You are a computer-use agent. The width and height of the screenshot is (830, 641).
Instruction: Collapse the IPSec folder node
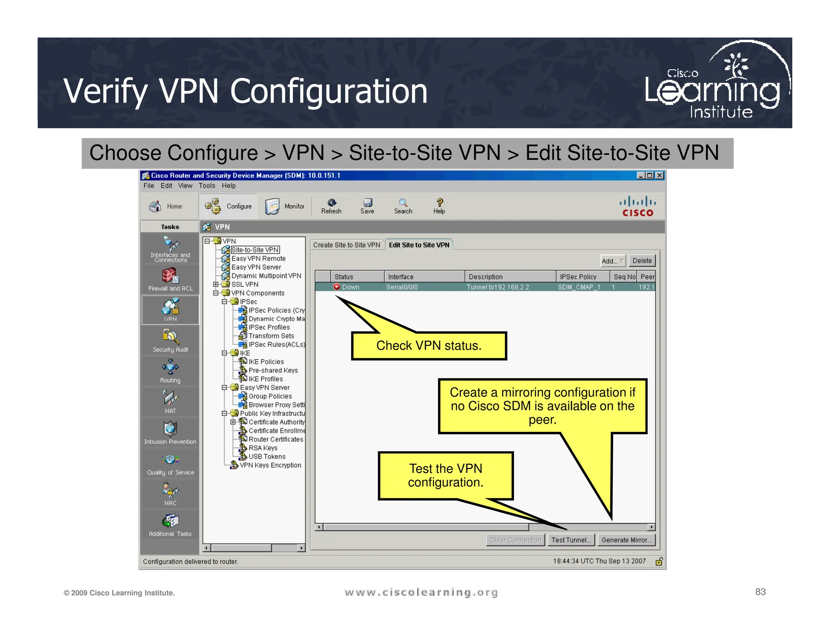click(225, 301)
